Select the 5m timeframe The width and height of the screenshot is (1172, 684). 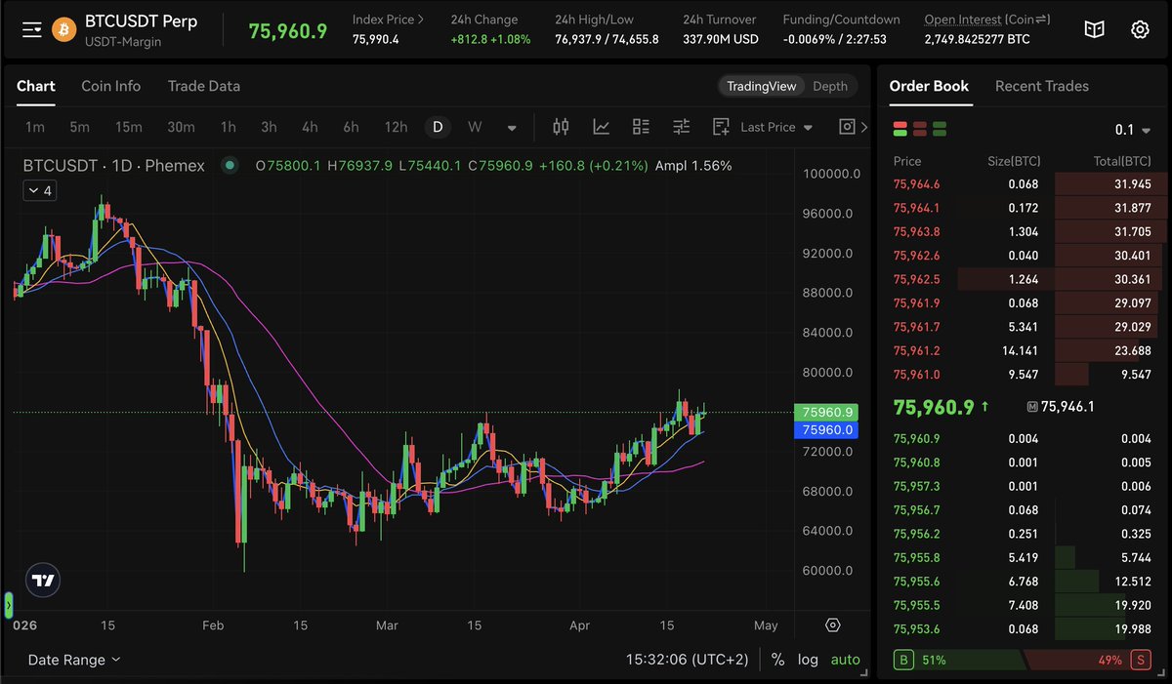pyautogui.click(x=79, y=127)
